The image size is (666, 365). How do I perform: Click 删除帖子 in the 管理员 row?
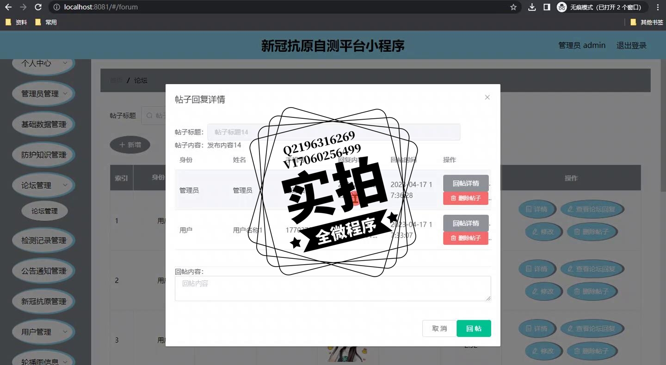pos(466,198)
